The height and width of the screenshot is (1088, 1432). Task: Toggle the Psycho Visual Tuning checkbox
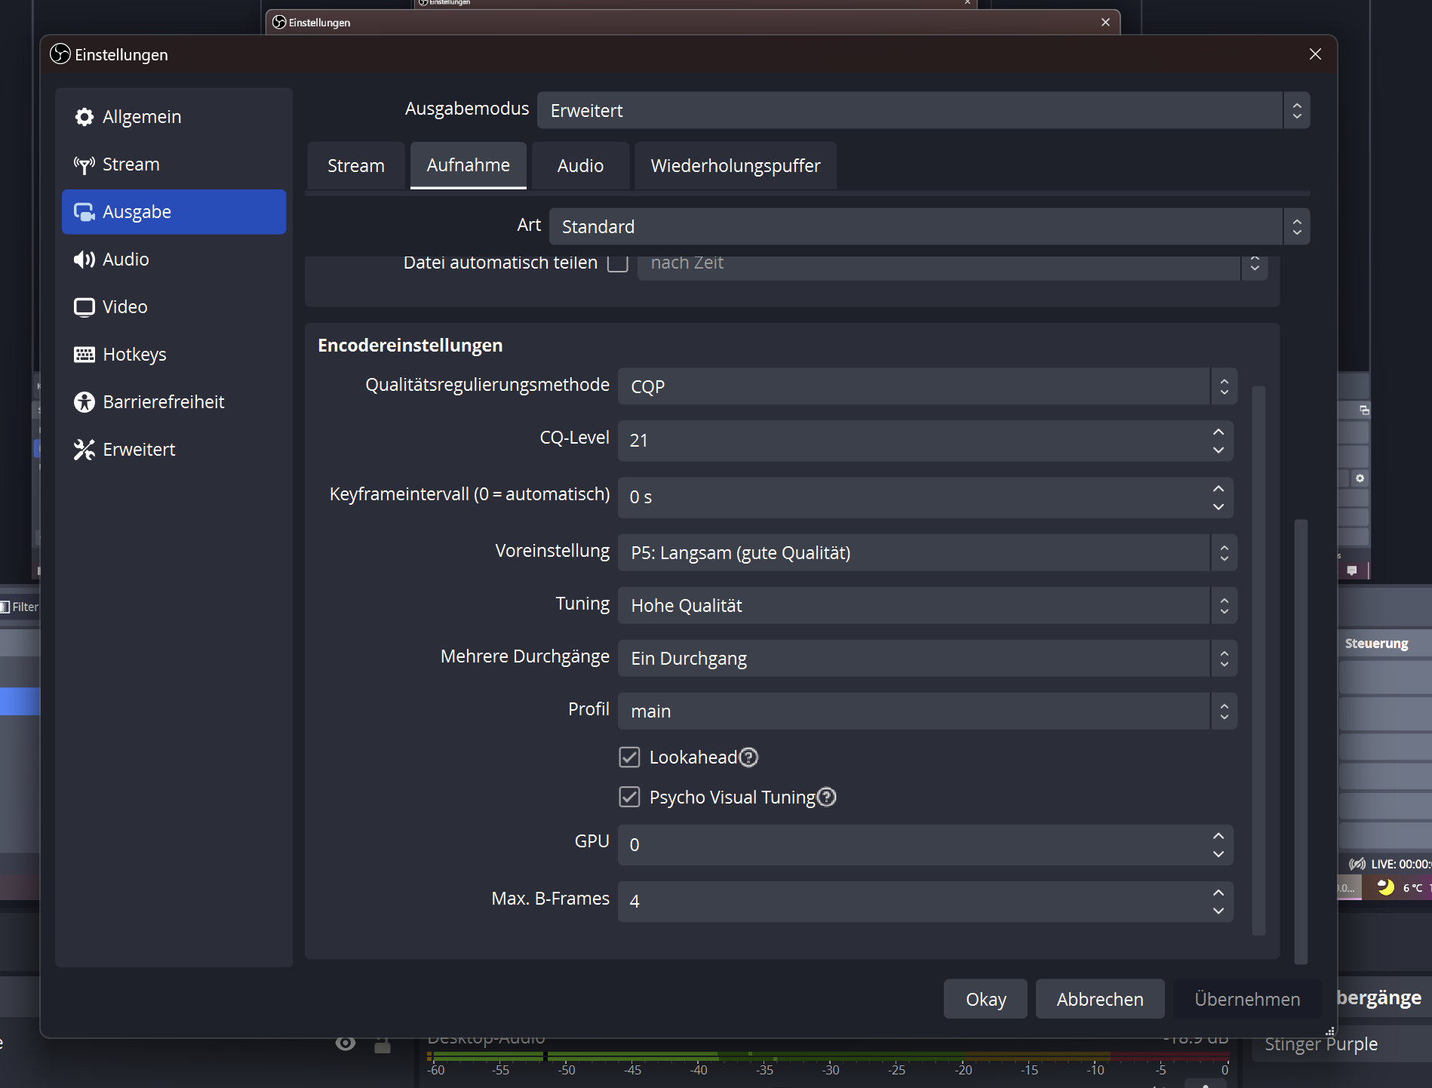click(629, 798)
